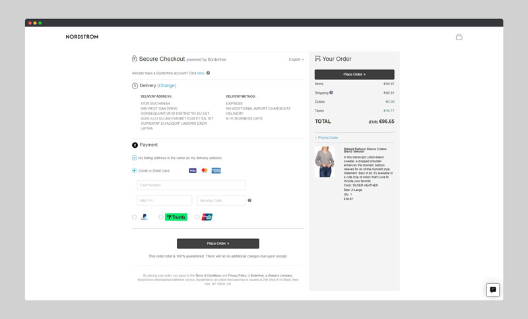Click the American Express logo
This screenshot has width=528, height=319.
(216, 170)
